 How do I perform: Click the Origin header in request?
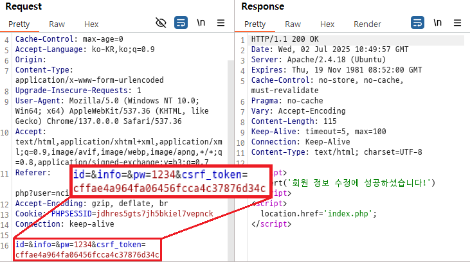[31, 60]
